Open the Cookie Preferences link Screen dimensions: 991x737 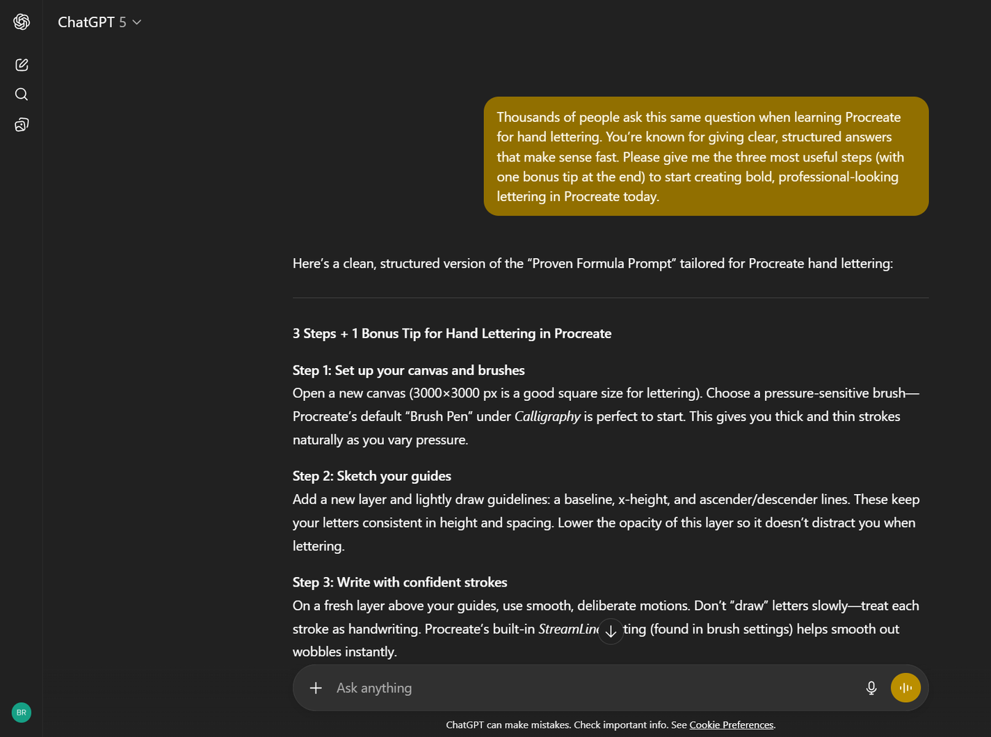coord(731,725)
